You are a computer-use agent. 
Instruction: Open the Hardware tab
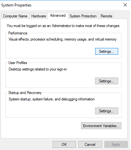(38, 16)
